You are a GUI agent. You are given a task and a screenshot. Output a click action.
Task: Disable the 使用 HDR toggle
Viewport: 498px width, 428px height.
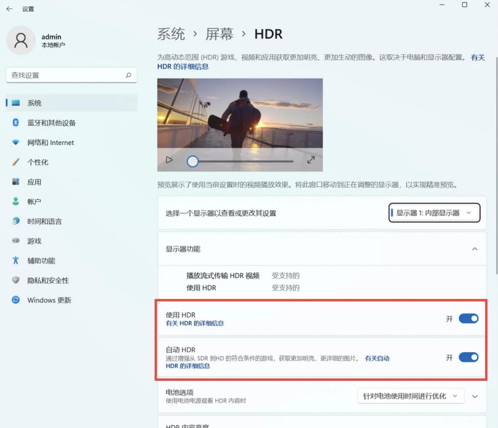pos(468,319)
